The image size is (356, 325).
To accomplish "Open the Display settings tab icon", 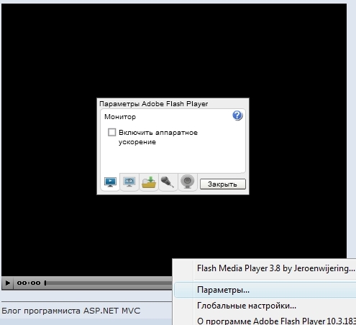I will [x=110, y=182].
